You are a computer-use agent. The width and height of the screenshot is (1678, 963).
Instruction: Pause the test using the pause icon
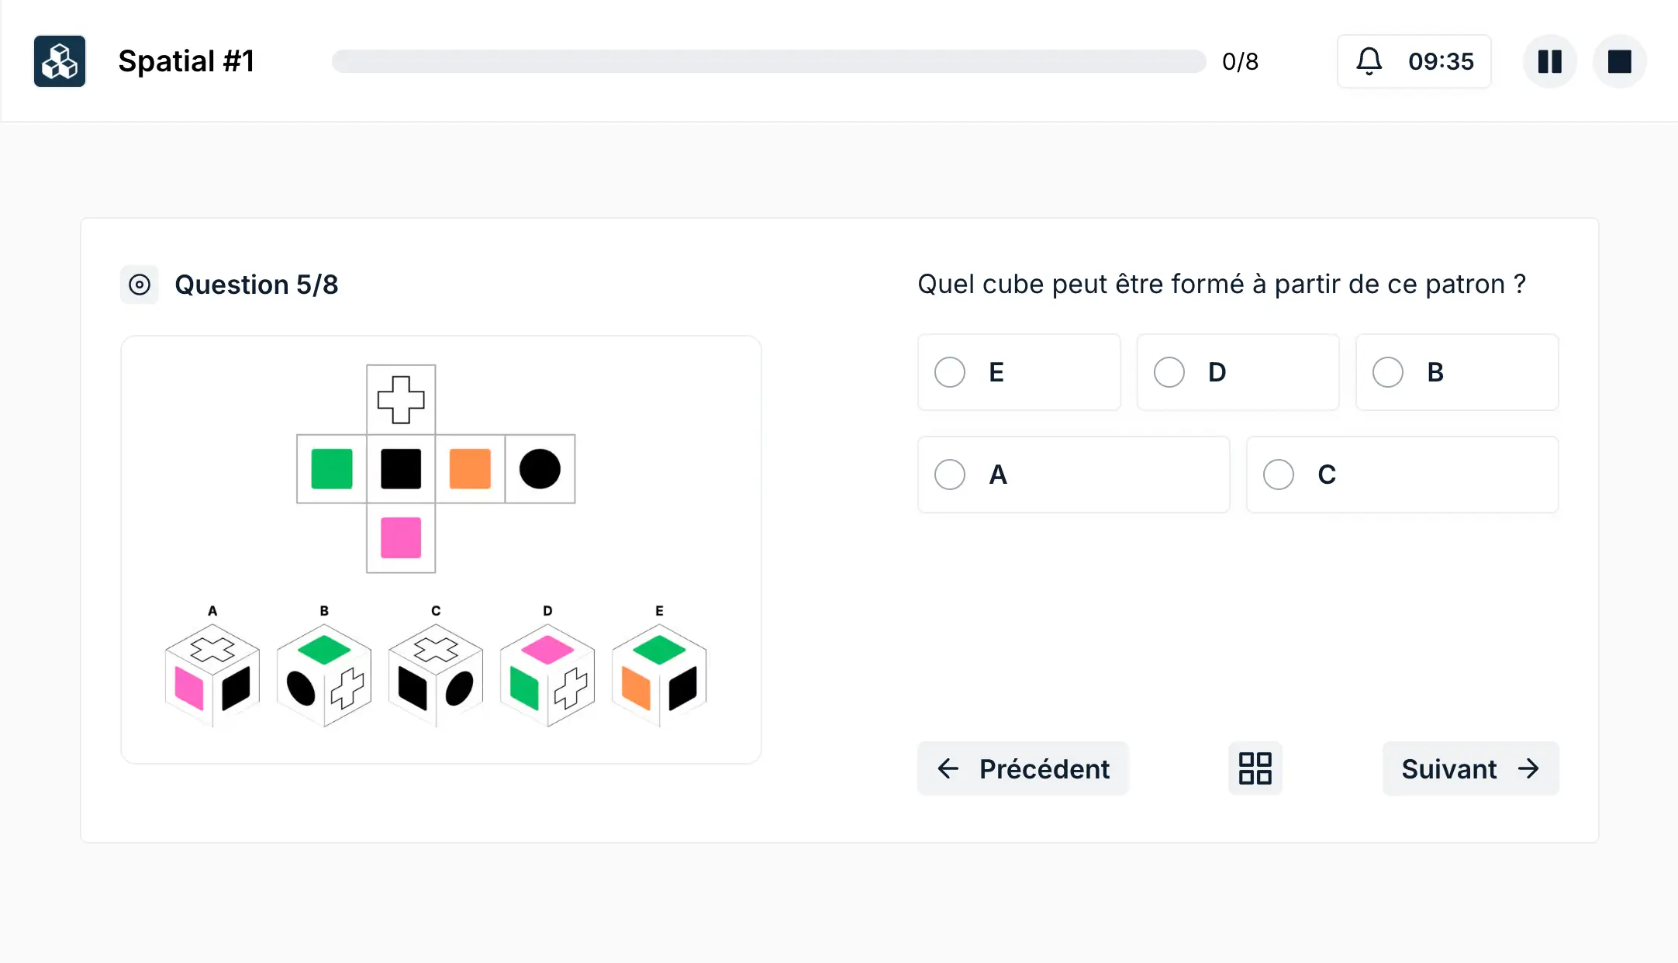(1549, 61)
